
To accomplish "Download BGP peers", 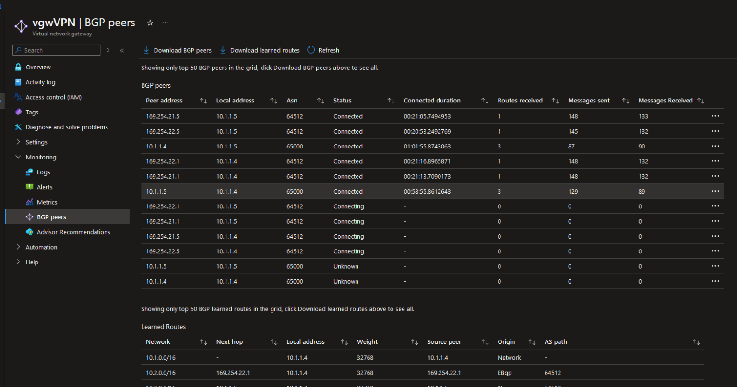I will 177,50.
